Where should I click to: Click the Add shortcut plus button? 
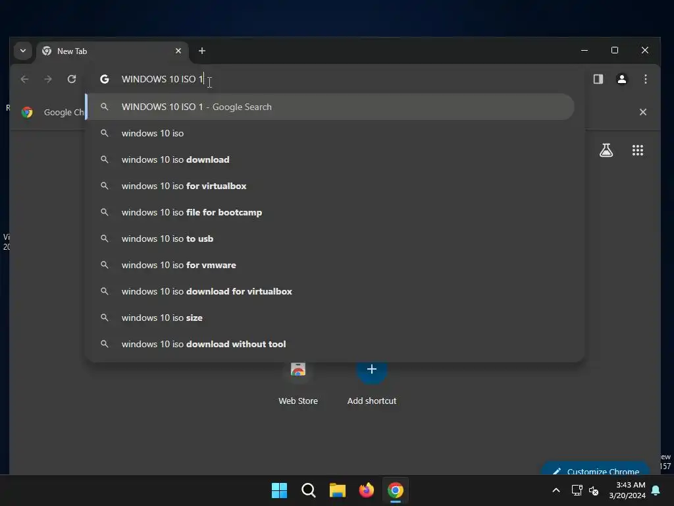pos(372,370)
